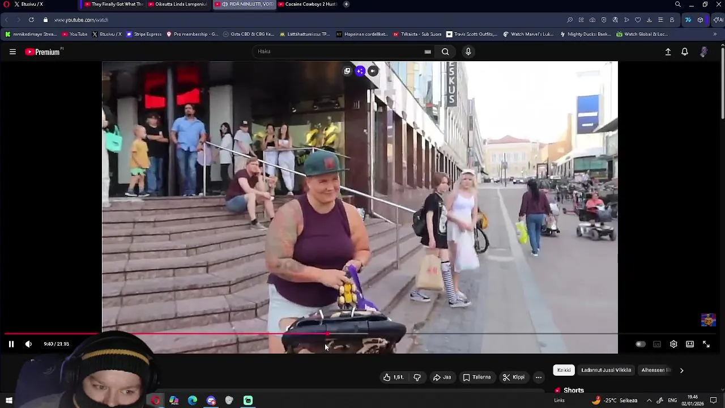This screenshot has width=725, height=408.
Task: Open the -25°C Selkeää weather widget
Action: (615, 401)
